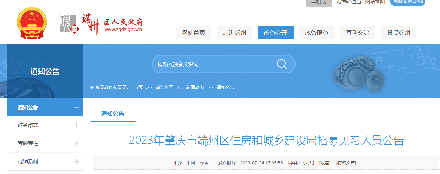Select 专题专栏 label in sidebar
The height and width of the screenshot is (174, 440).
28,143
